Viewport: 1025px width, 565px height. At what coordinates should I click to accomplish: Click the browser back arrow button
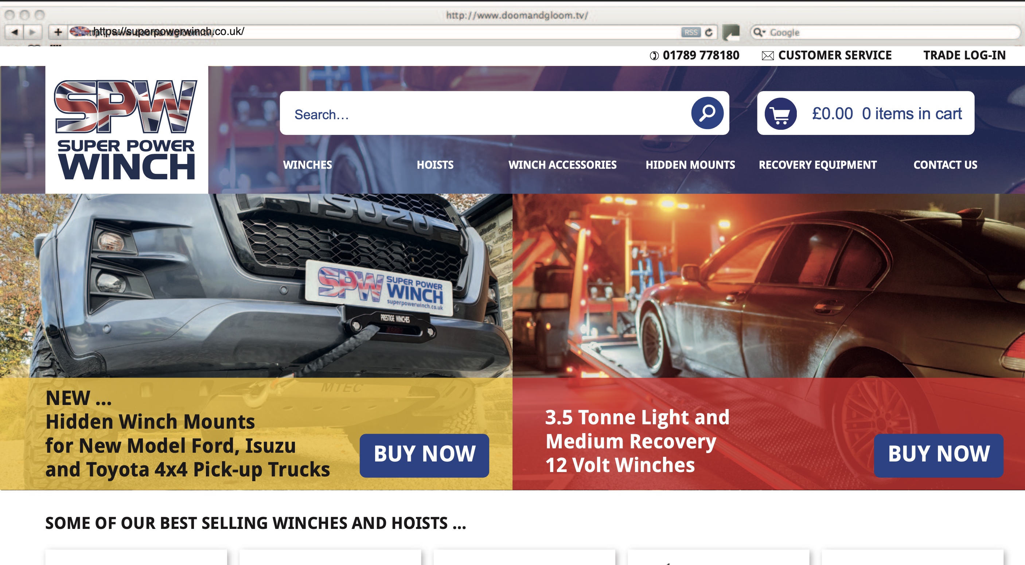[x=15, y=32]
